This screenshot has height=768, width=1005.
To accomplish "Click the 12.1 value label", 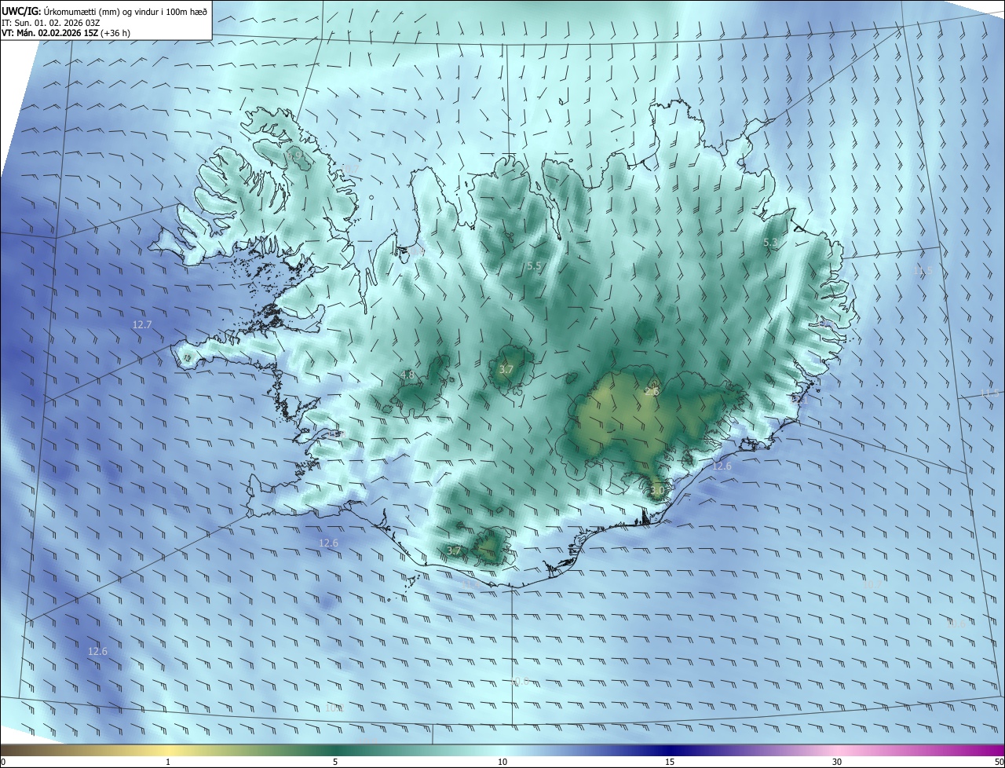I will pos(798,400).
